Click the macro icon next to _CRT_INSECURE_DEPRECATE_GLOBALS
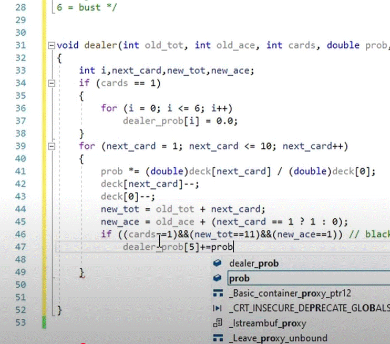This screenshot has width=390, height=344. point(218,308)
